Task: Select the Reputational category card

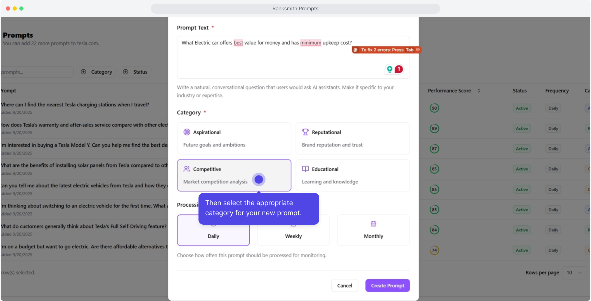Action: (353, 138)
